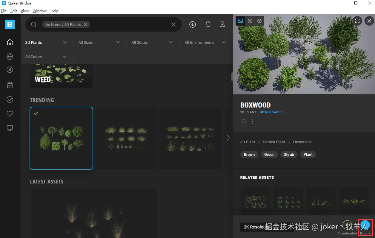Click the green Downloaded circle icon
The image size is (375, 238).
click(x=347, y=225)
